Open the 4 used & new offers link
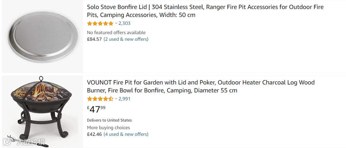The width and height of the screenshot is (346, 148). pyautogui.click(x=126, y=134)
